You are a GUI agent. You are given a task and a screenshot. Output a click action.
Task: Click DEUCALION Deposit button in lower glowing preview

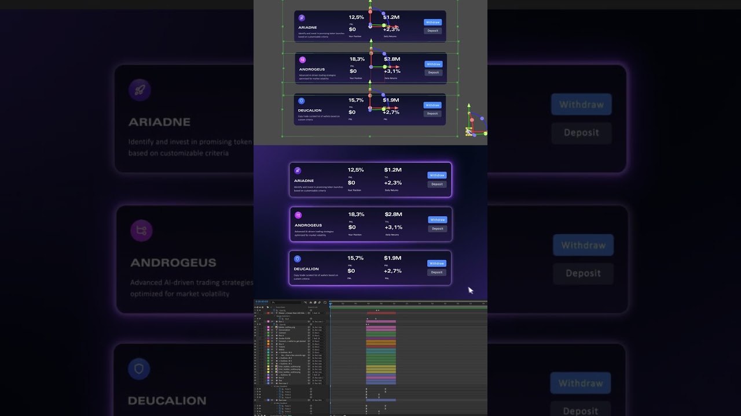[436, 272]
